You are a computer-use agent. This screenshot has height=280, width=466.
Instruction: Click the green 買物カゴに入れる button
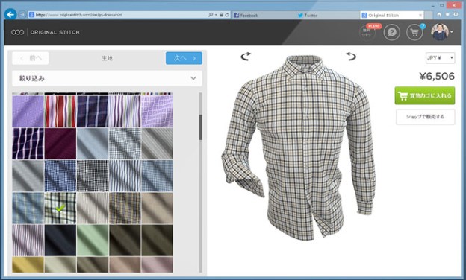425,95
